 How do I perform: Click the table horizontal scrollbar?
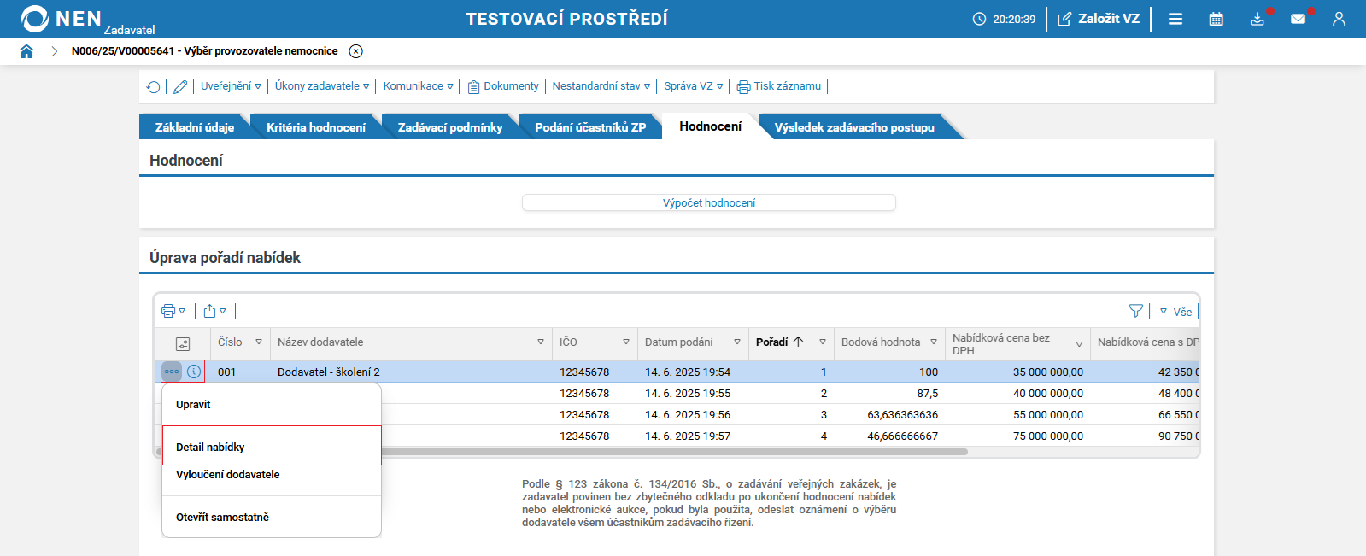point(562,452)
